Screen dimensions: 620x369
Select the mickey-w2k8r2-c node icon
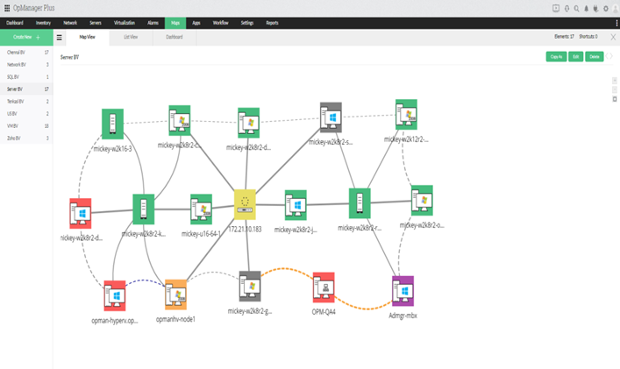[x=180, y=120]
